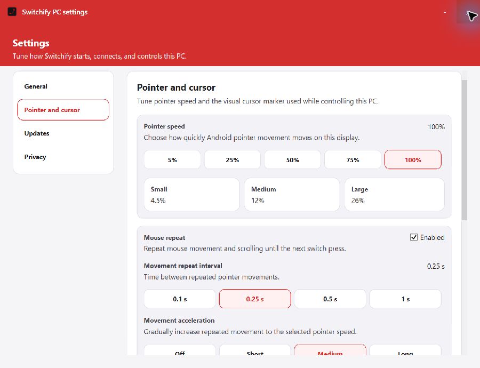
Task: Set repeat interval to 1 s
Action: pyautogui.click(x=406, y=299)
